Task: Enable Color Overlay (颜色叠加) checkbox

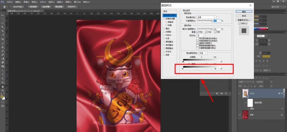Action: tap(164, 42)
